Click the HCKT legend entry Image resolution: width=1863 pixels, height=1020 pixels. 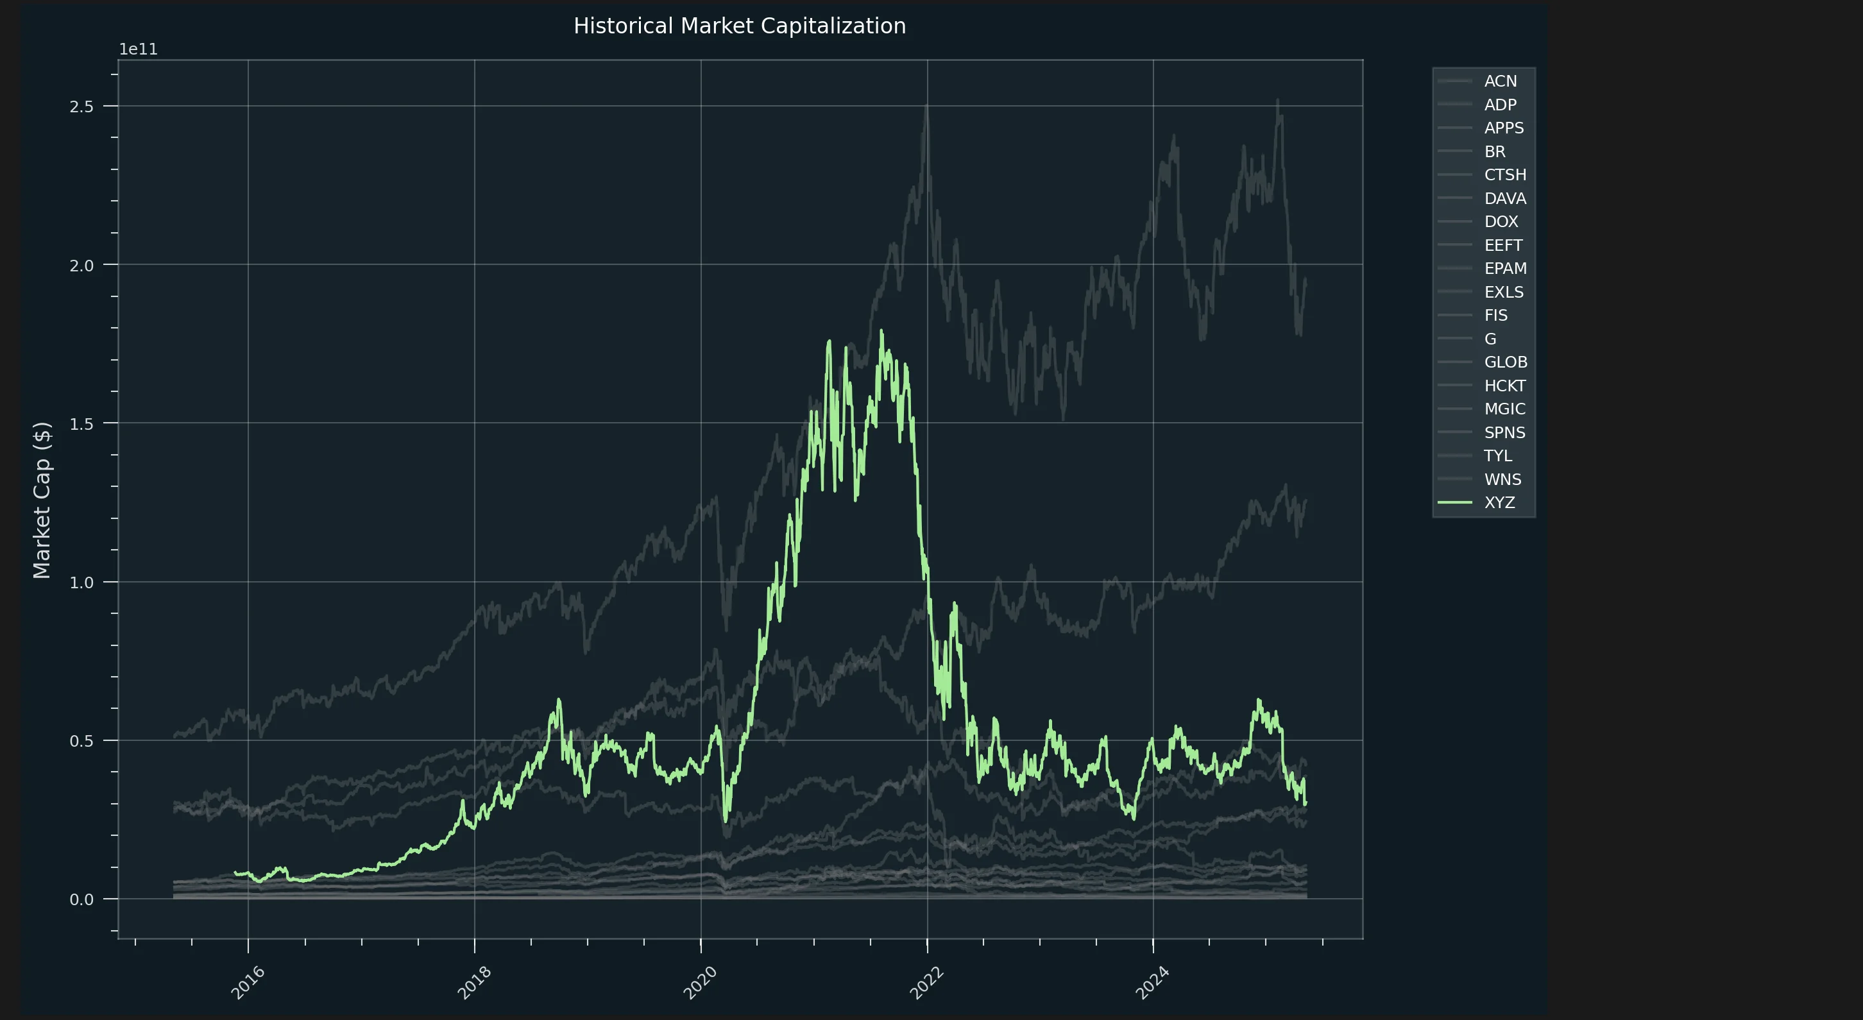coord(1504,386)
